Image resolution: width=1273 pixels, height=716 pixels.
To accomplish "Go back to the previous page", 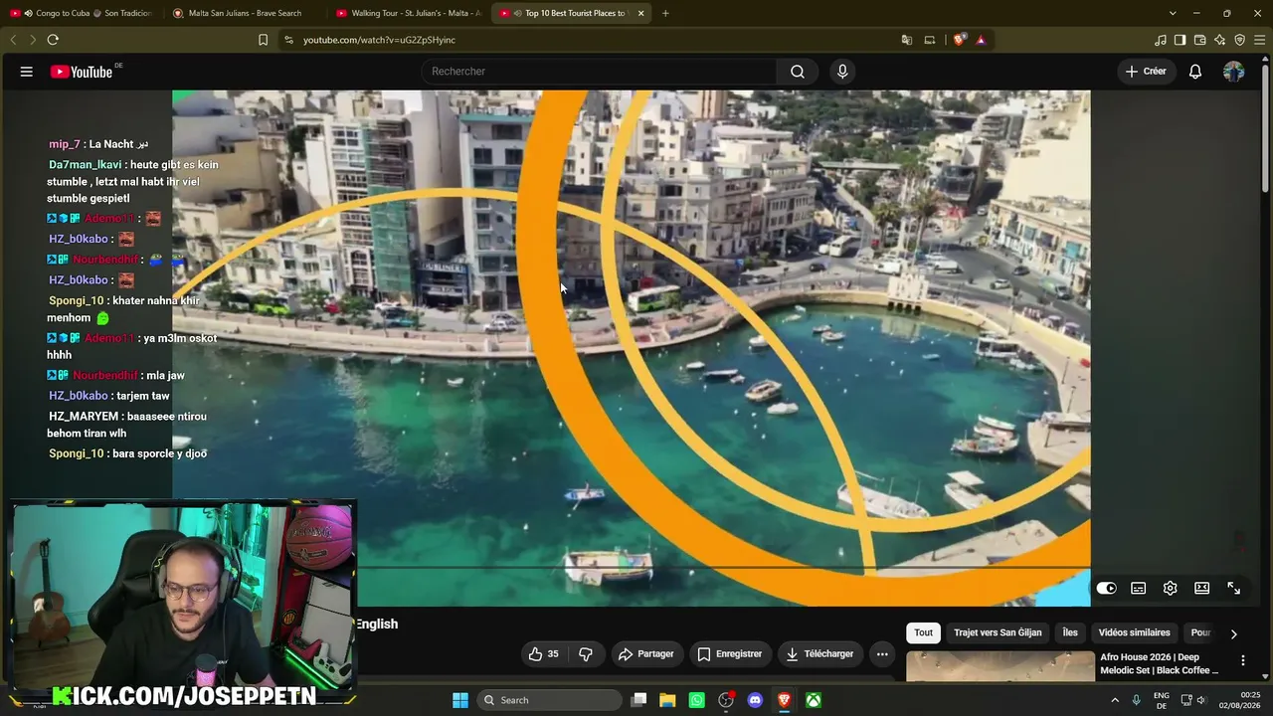I will tap(13, 40).
